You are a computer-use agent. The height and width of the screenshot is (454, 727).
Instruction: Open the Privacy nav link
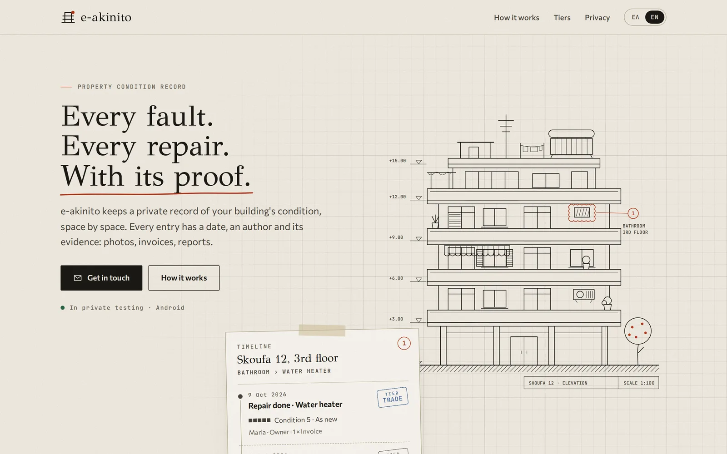coord(597,18)
